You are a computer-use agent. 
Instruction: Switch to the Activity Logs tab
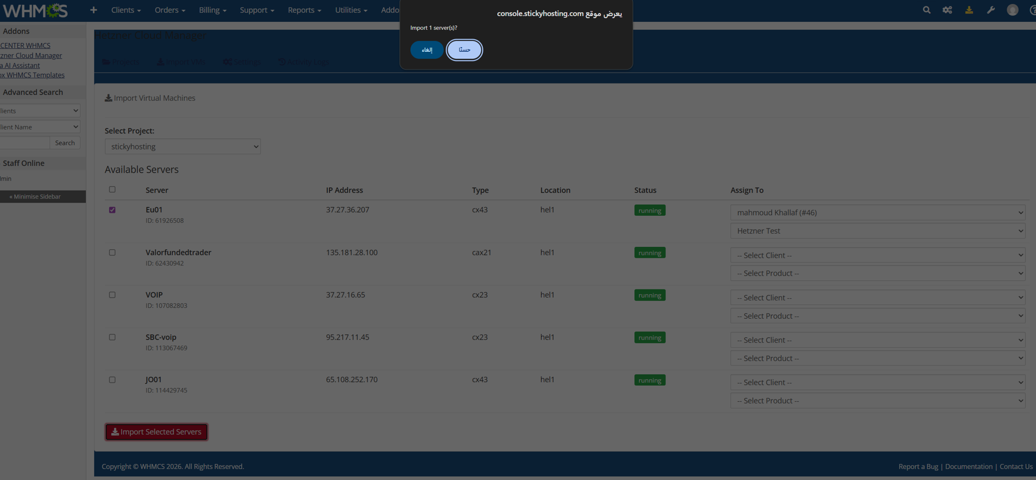pos(304,62)
